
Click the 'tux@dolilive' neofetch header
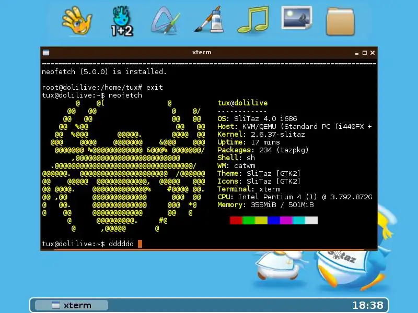click(x=242, y=103)
